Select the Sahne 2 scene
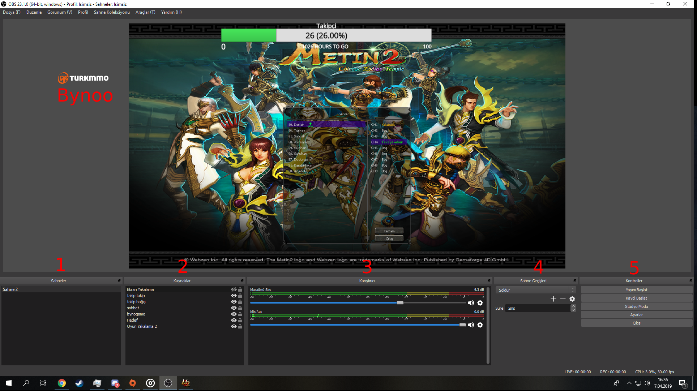 [61, 289]
